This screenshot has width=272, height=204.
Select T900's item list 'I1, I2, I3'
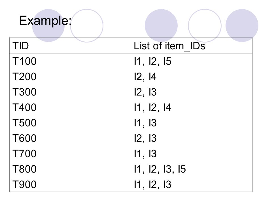[153, 185]
